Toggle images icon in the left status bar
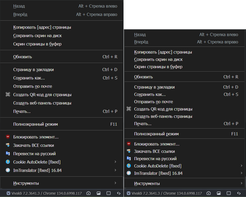The height and width of the screenshot is (197, 246). pyautogui.click(x=99, y=193)
